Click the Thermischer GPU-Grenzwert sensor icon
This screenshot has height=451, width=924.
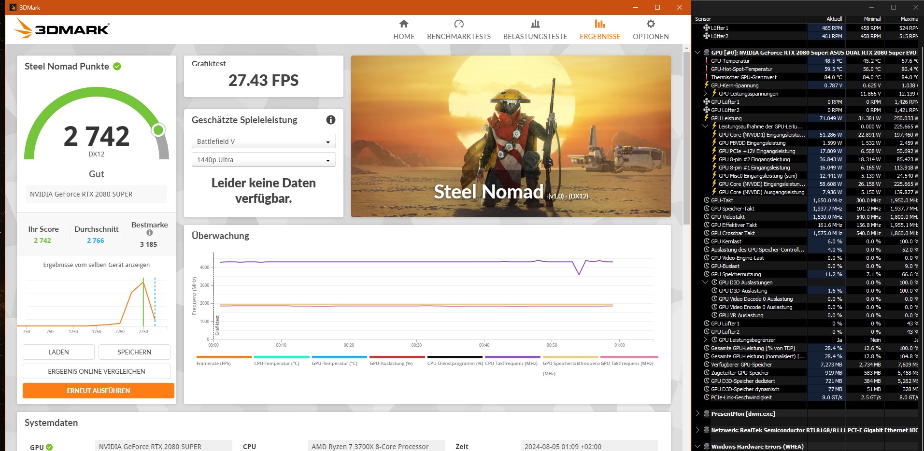[x=706, y=77]
